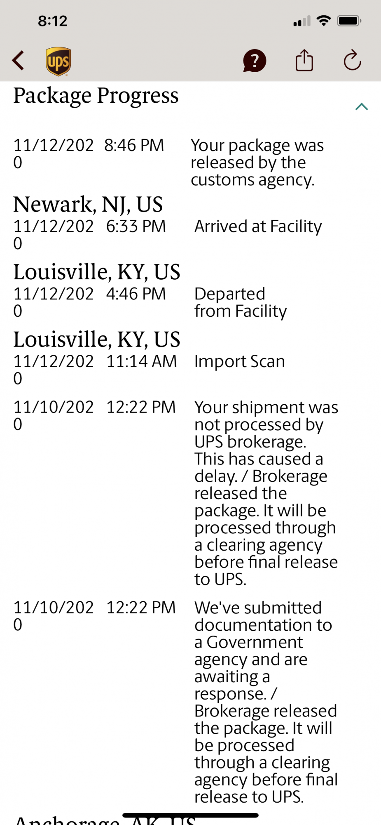The width and height of the screenshot is (381, 825).
Task: Reload the page with the refresh icon
Action: tap(352, 61)
